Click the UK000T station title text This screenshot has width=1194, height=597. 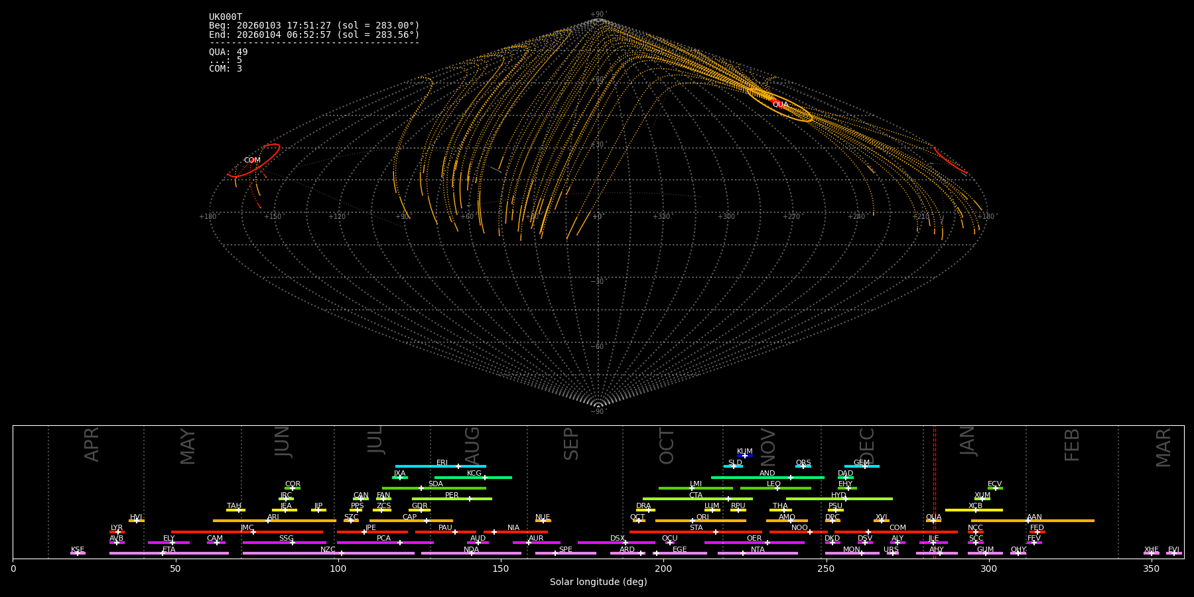coord(226,17)
